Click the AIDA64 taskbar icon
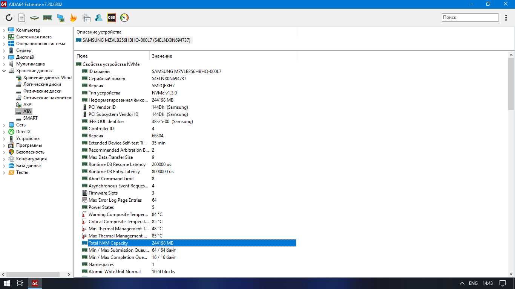This screenshot has height=289, width=515. click(35, 283)
